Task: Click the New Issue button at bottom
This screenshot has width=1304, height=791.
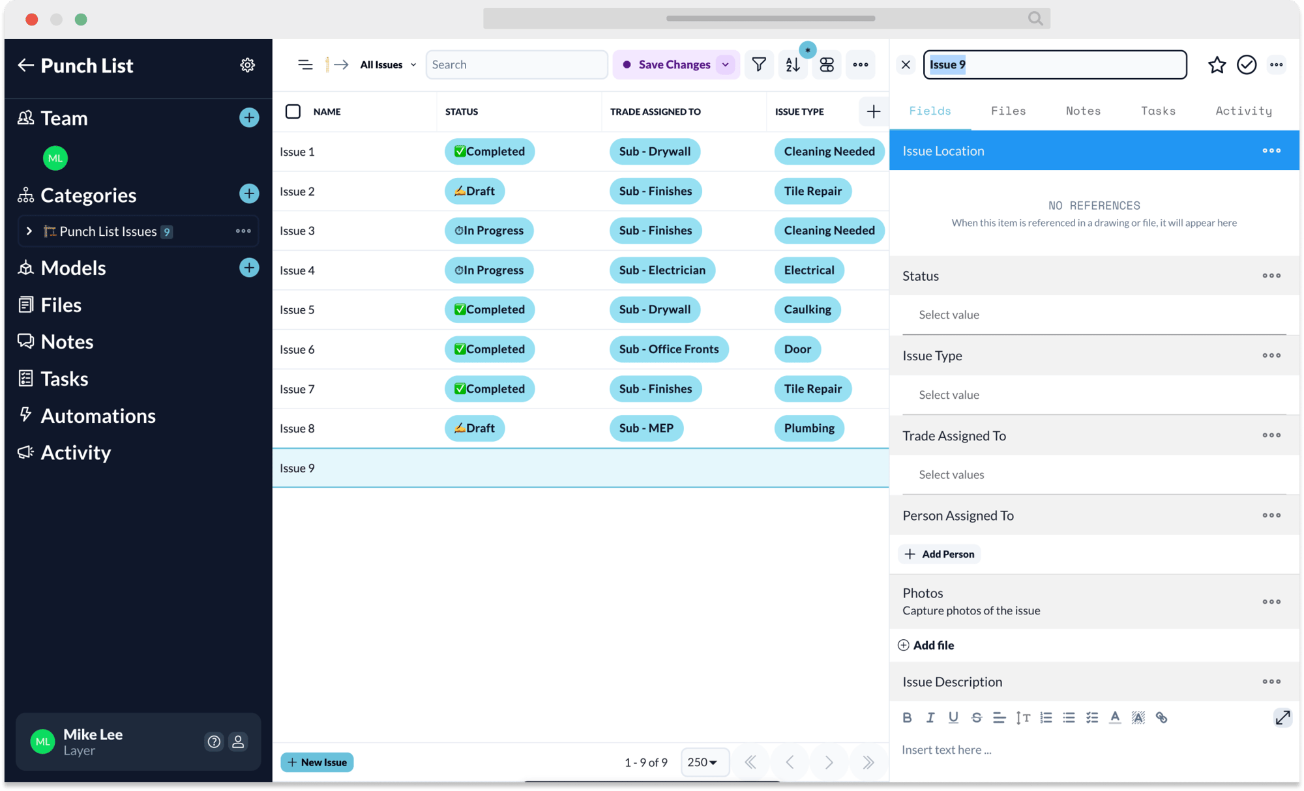Action: tap(317, 762)
